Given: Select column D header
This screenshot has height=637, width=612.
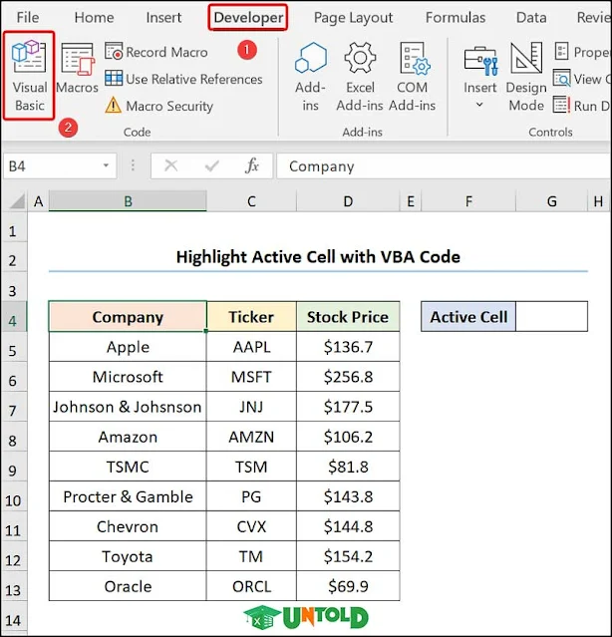Looking at the screenshot, I should (x=348, y=201).
